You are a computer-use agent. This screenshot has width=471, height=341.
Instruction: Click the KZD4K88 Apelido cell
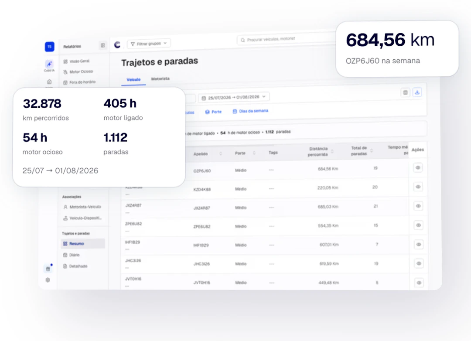coord(202,190)
